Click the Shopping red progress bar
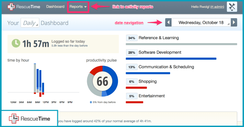The width and height of the screenshot is (244, 127). (x=136, y=88)
